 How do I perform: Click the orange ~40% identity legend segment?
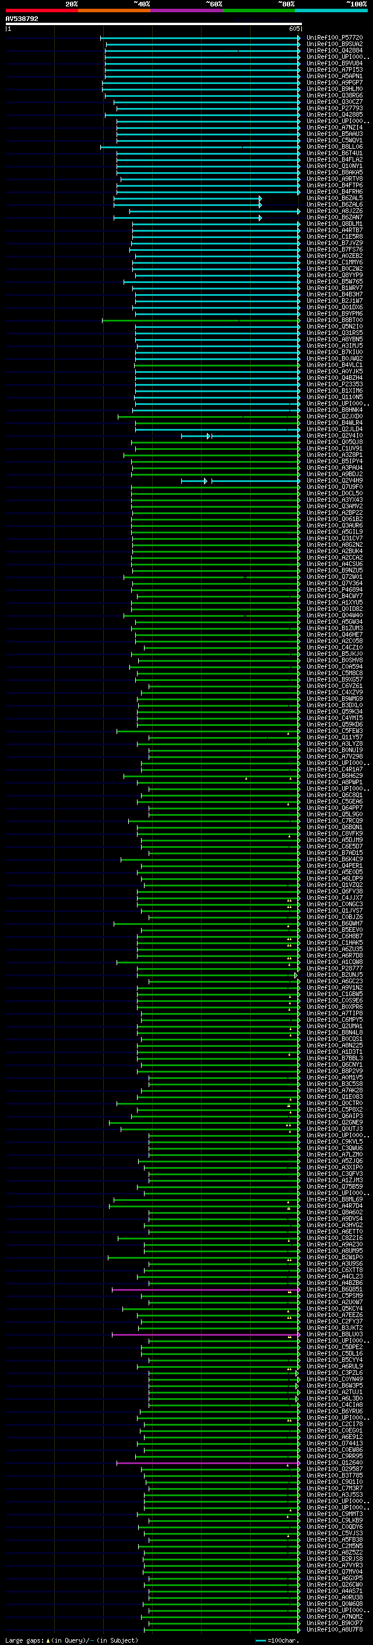(114, 11)
